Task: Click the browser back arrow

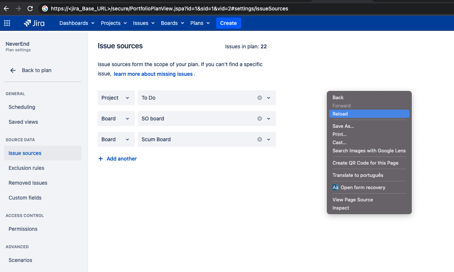Action: pos(6,8)
